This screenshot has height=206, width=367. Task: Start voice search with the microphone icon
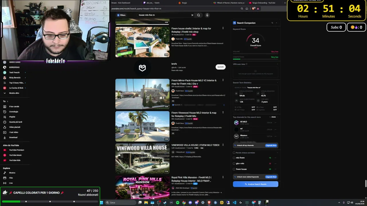point(207,15)
